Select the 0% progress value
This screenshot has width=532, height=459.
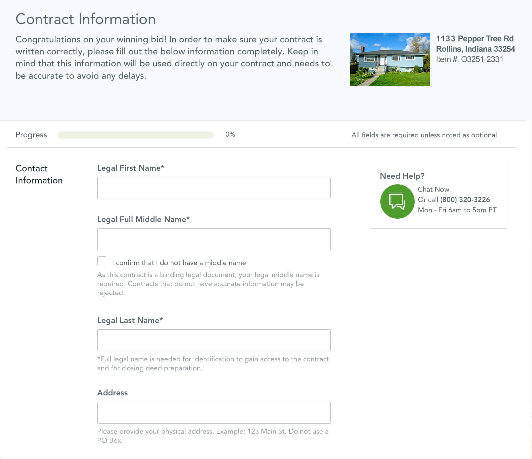(230, 134)
